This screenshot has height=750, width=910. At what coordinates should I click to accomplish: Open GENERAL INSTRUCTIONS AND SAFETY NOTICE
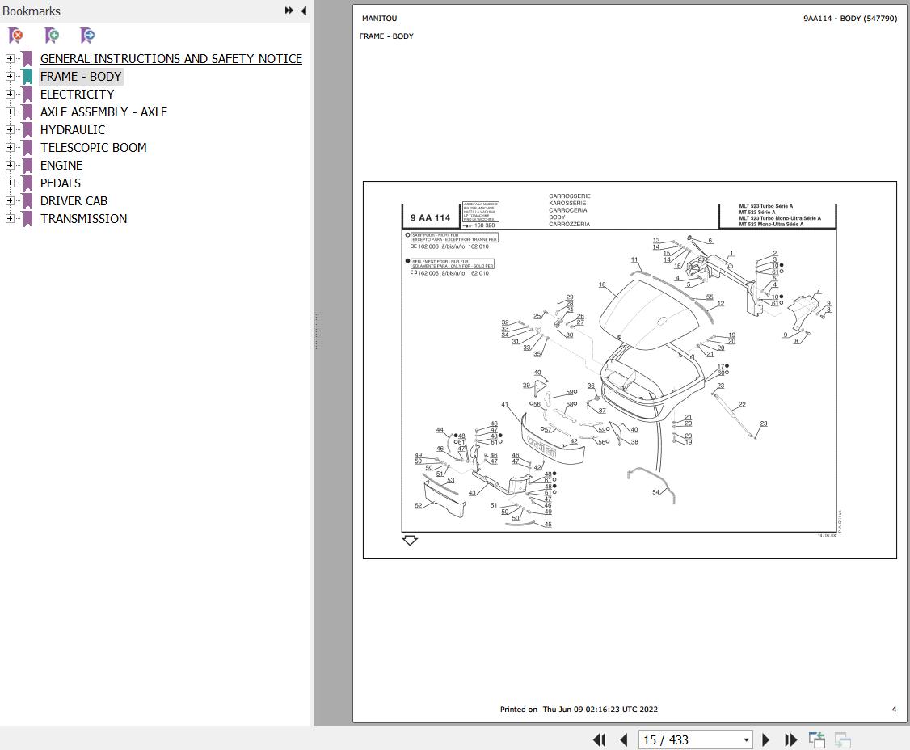point(171,58)
